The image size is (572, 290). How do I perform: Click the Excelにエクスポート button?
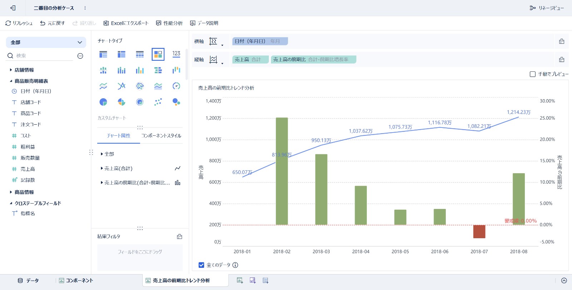(x=126, y=23)
